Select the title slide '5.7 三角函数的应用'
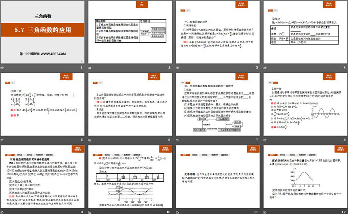Viewport: 348px width, 214px height. [x=43, y=32]
